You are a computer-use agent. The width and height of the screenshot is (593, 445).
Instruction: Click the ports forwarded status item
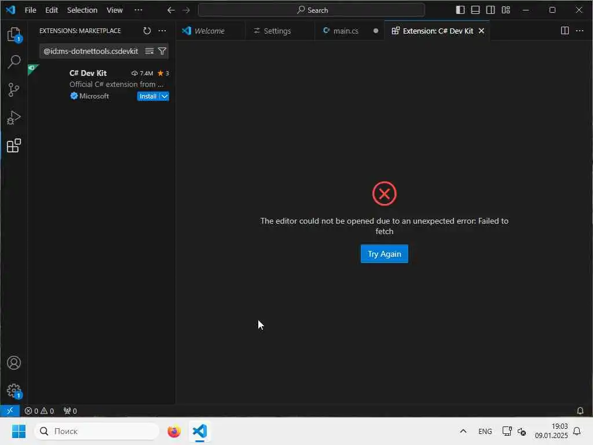coord(70,411)
